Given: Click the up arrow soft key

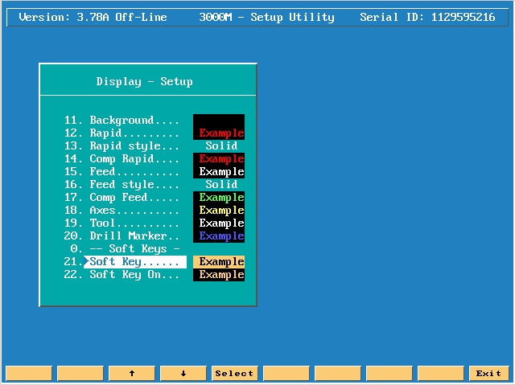Looking at the screenshot, I should (x=132, y=373).
